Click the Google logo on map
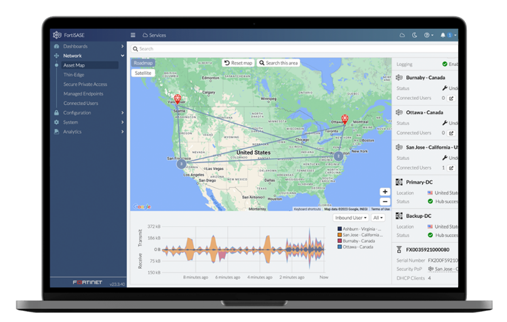507x322 pixels. coord(142,207)
